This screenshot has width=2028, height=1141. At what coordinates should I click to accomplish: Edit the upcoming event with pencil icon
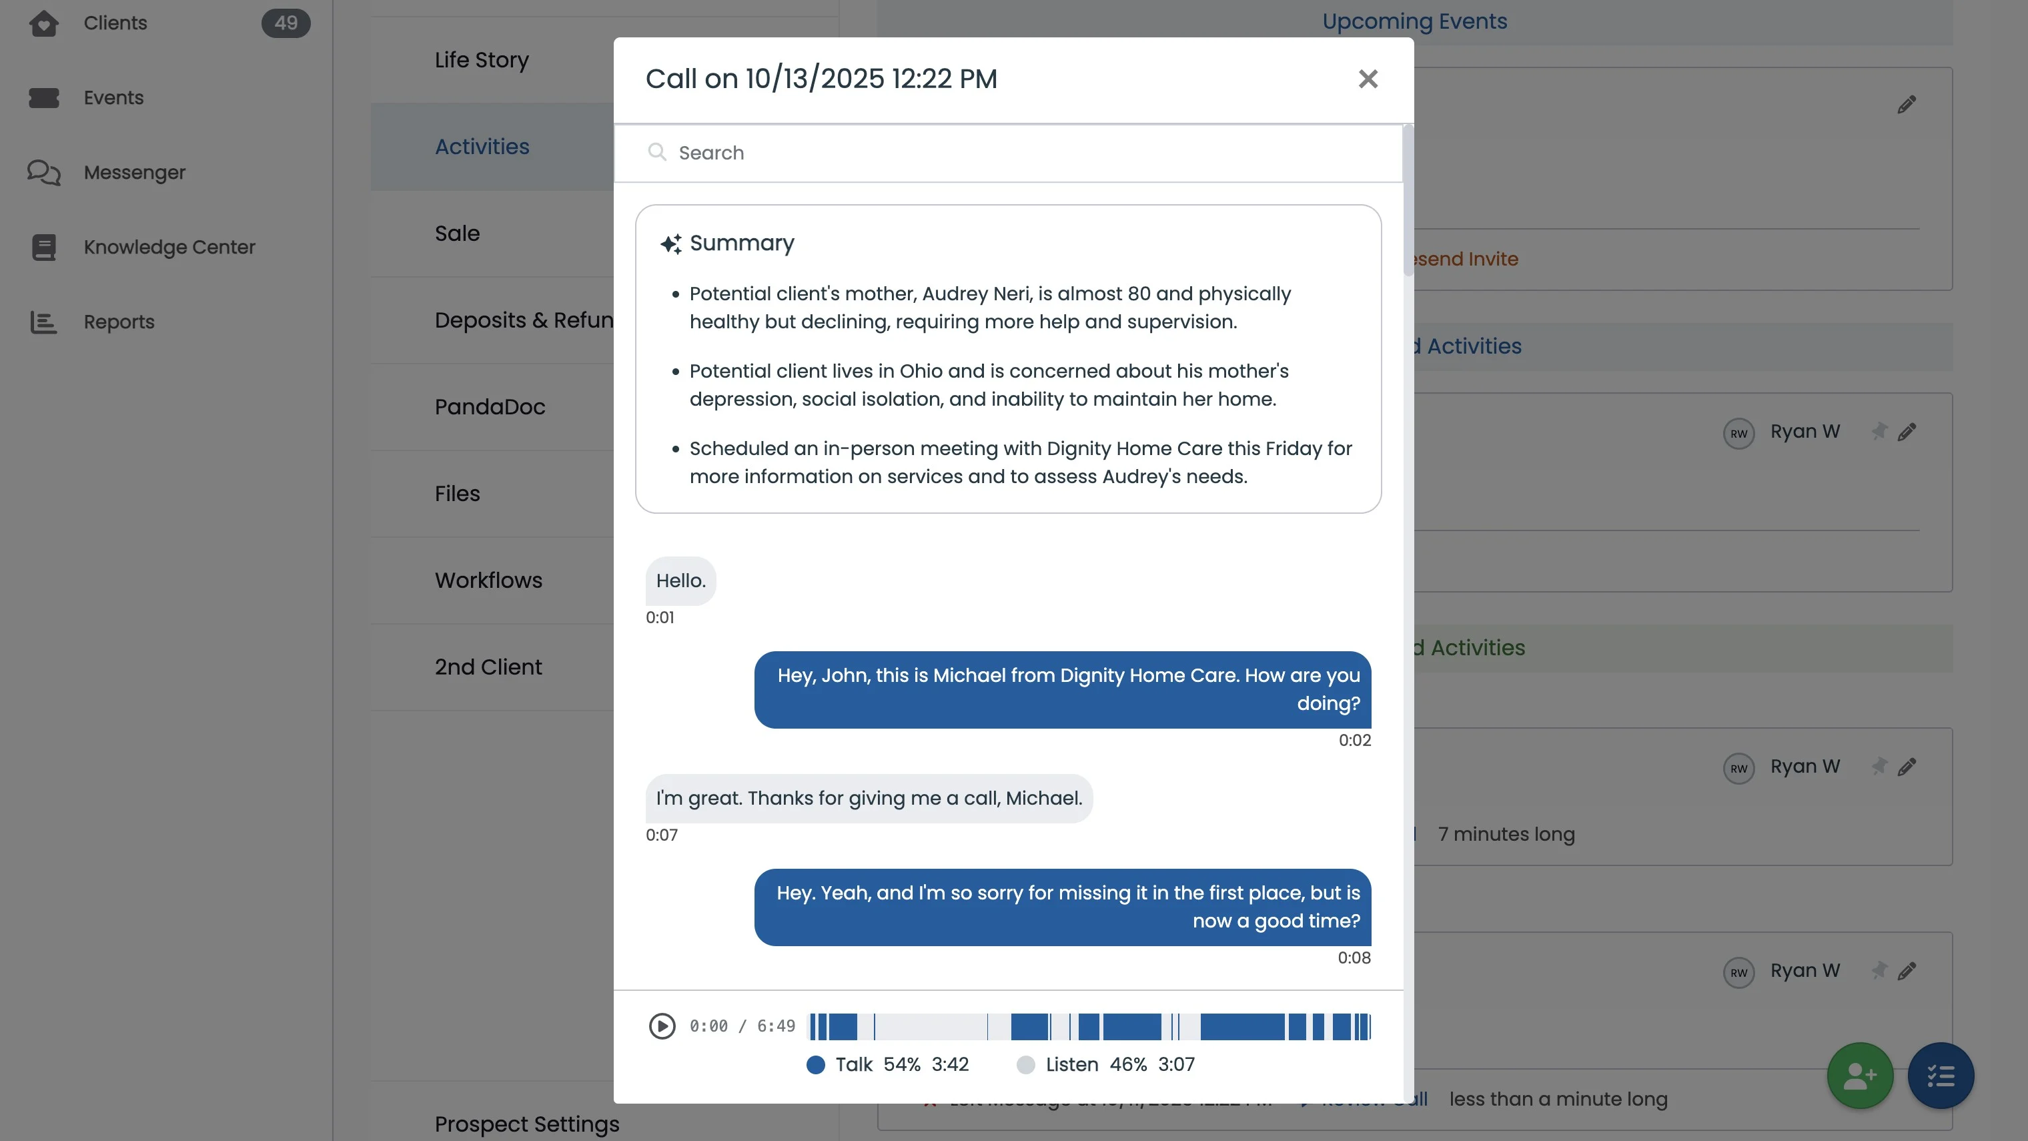coord(1906,105)
